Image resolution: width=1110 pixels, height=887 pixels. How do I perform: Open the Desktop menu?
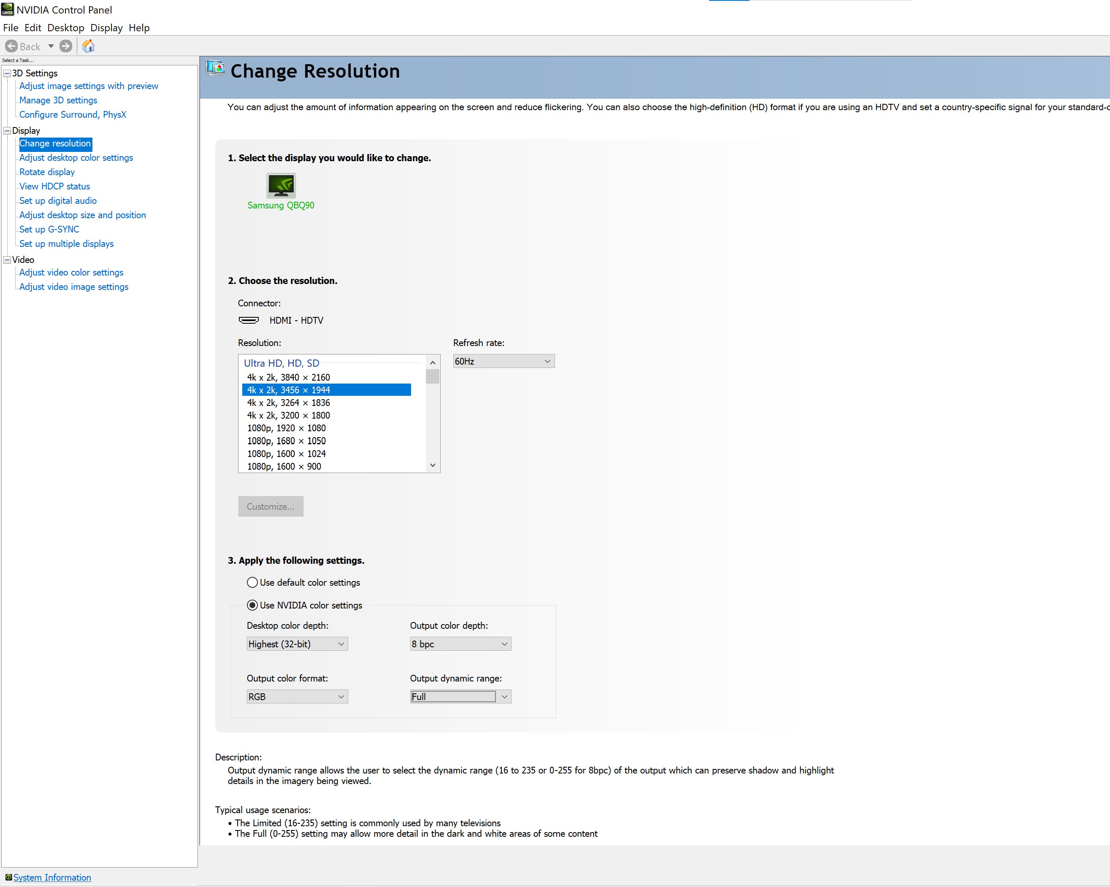pos(65,28)
